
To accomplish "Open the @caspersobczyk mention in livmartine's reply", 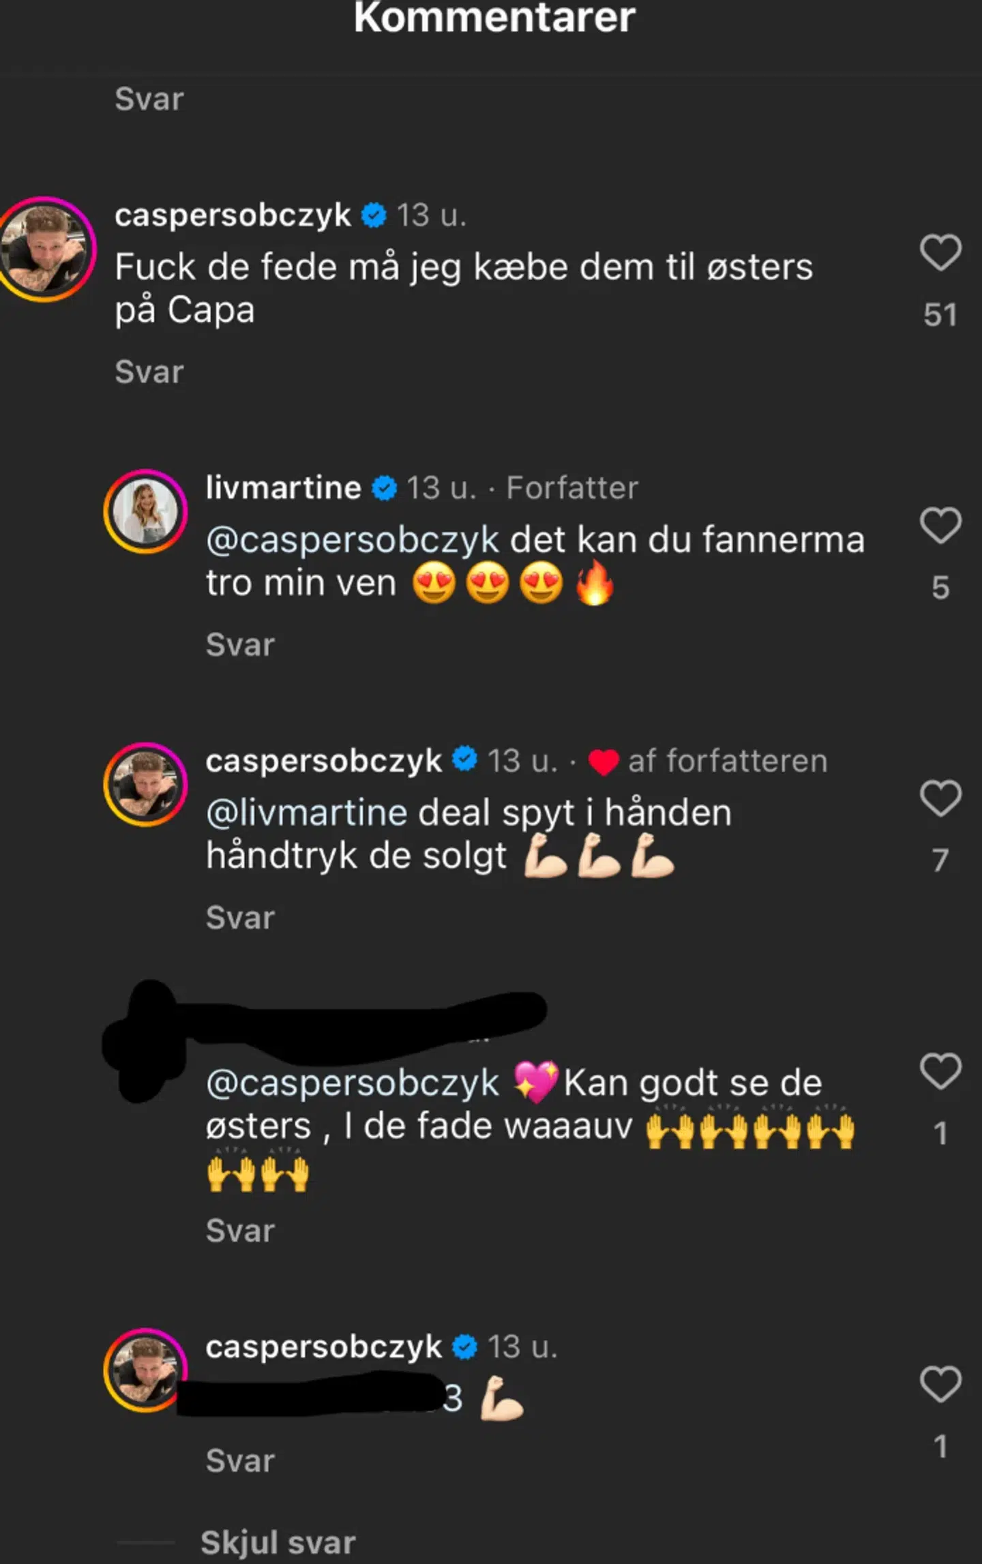I will pos(353,540).
